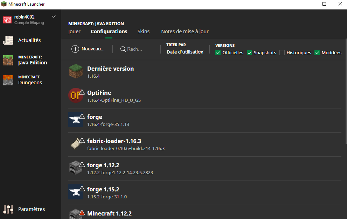
Task: Enable the Historiques versions checkbox
Action: click(x=282, y=53)
